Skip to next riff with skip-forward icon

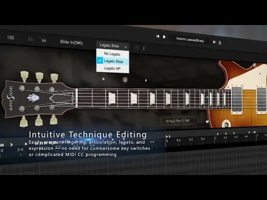(x=214, y=42)
